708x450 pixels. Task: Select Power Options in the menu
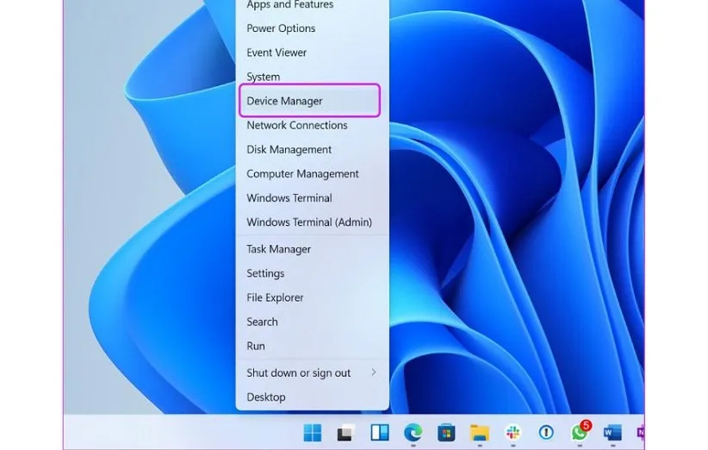[281, 28]
